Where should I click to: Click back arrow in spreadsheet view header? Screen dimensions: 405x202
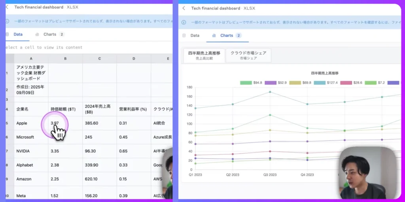(x=7, y=7)
